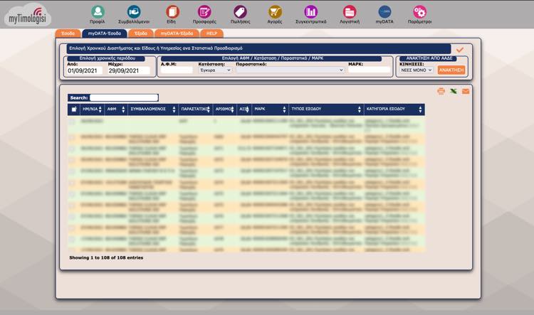Viewport: 534px width, 315px height.
Task: Open Συμβαλλόμενοi contacts icon
Action: 135,12
